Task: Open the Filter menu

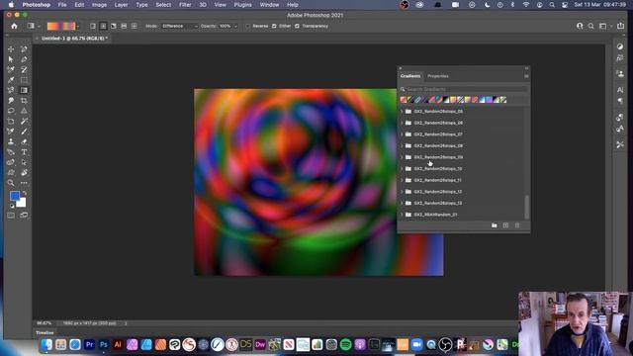Action: click(x=185, y=5)
